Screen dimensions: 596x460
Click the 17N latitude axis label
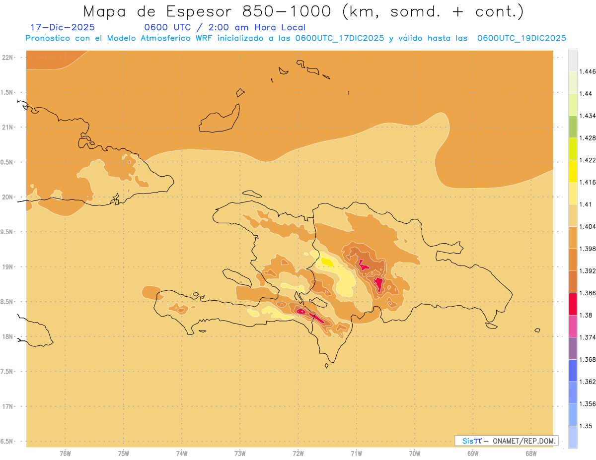7,406
